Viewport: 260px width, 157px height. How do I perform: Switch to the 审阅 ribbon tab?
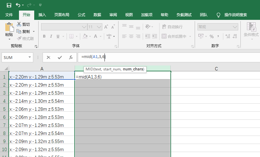pos(113,15)
